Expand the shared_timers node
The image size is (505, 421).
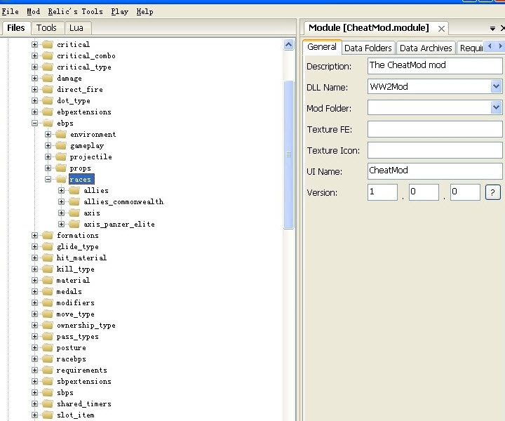click(x=34, y=404)
